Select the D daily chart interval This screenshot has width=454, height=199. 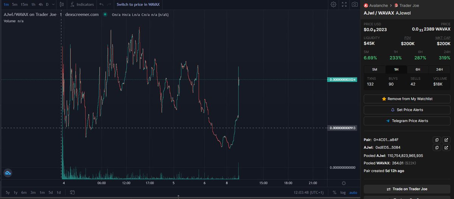coord(47,5)
